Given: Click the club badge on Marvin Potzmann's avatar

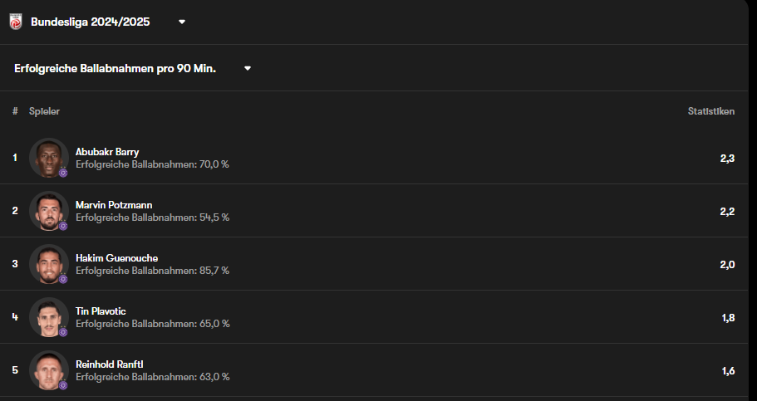Looking at the screenshot, I should click(x=63, y=225).
